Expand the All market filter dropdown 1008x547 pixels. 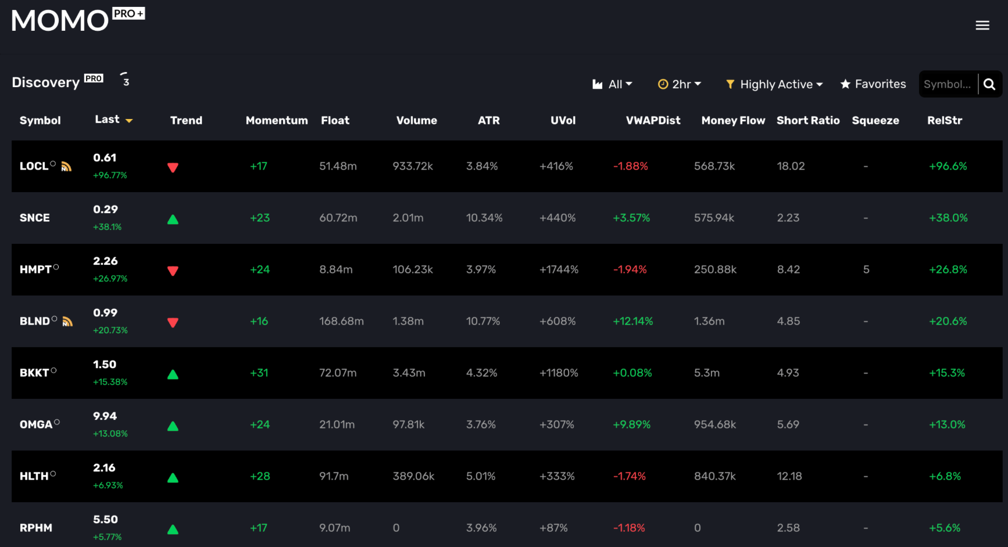(612, 84)
